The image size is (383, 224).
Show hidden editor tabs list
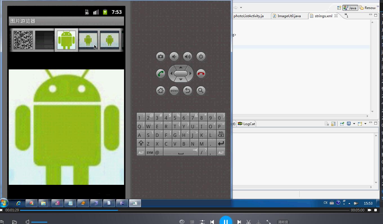346,16
